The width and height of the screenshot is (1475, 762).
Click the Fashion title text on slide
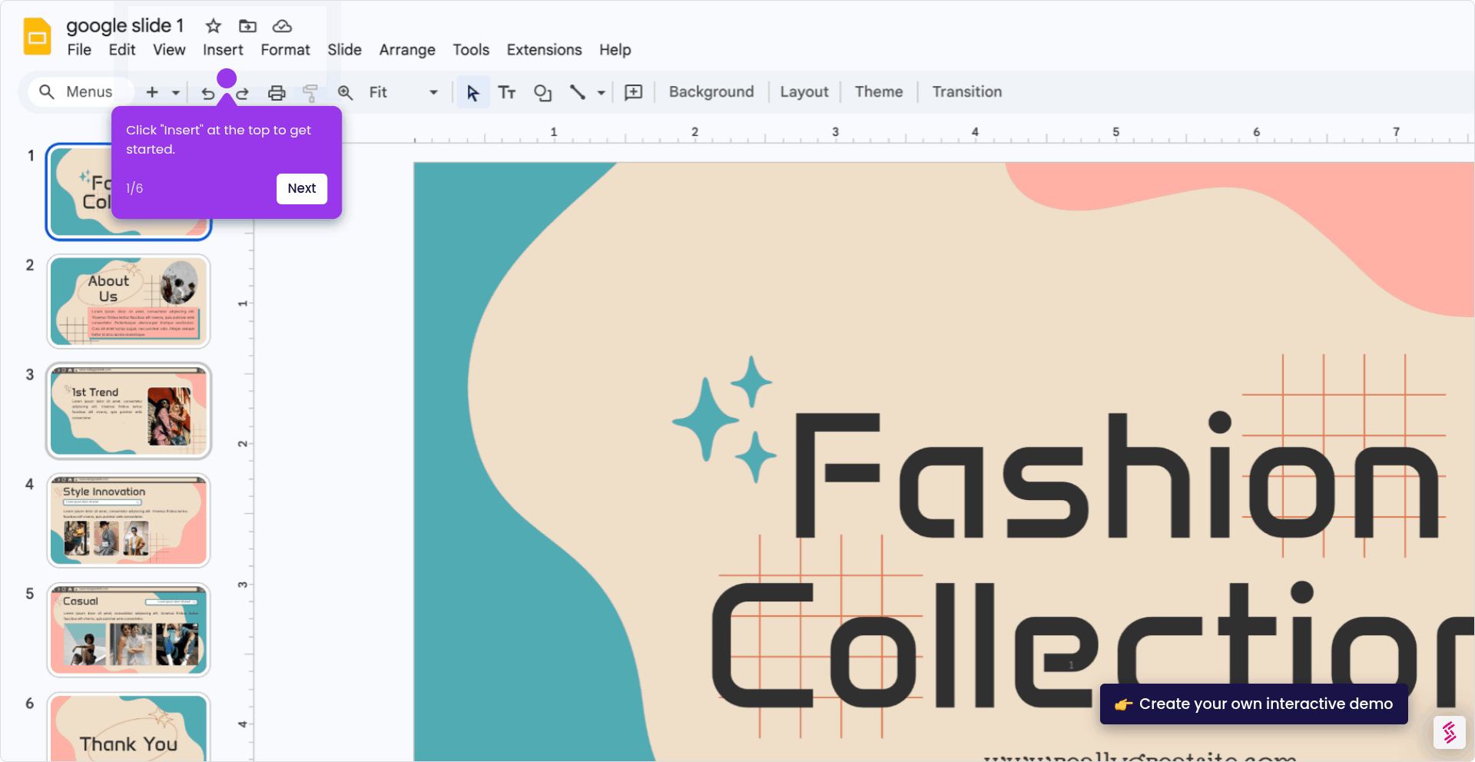coord(1117,475)
